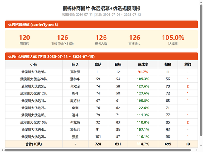
Task: Click captain name 冉龙辉
Action: pos(75,122)
